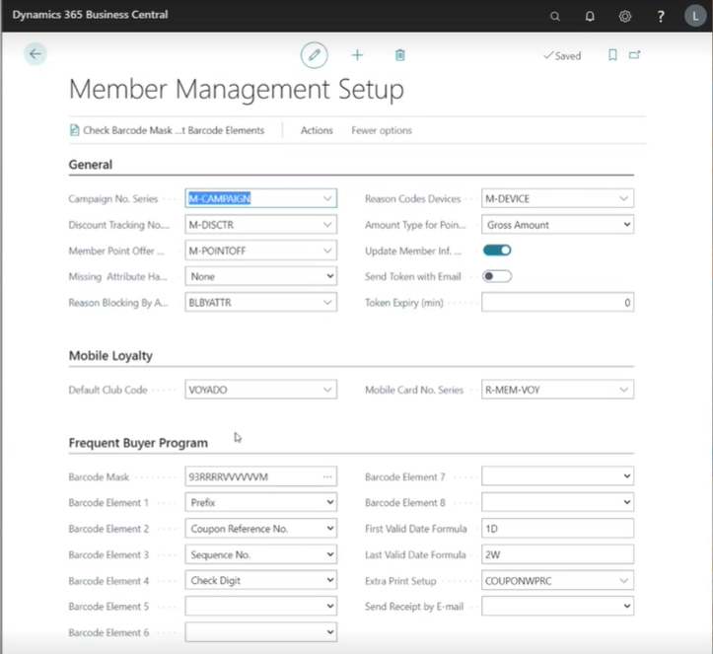The width and height of the screenshot is (713, 654).
Task: Open page in new window icon
Action: (x=634, y=55)
